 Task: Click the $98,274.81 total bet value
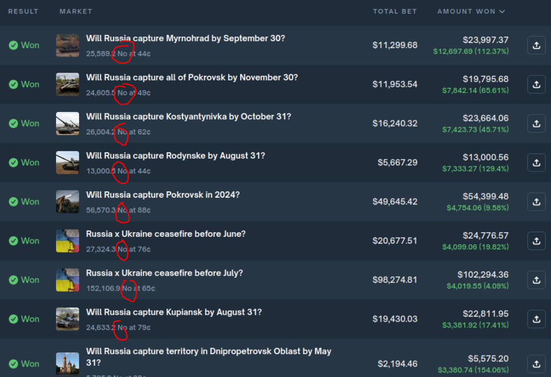tap(395, 280)
